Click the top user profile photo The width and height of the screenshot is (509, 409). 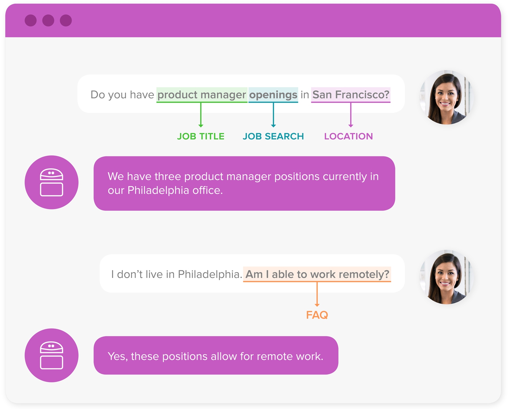coord(446,98)
